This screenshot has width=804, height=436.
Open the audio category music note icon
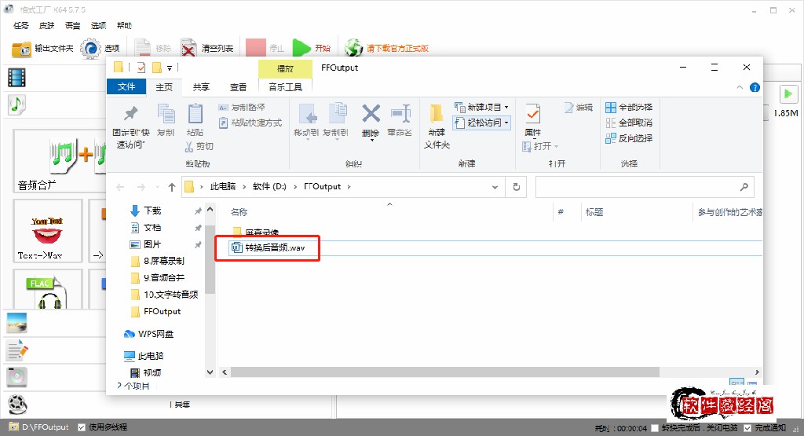click(x=16, y=104)
